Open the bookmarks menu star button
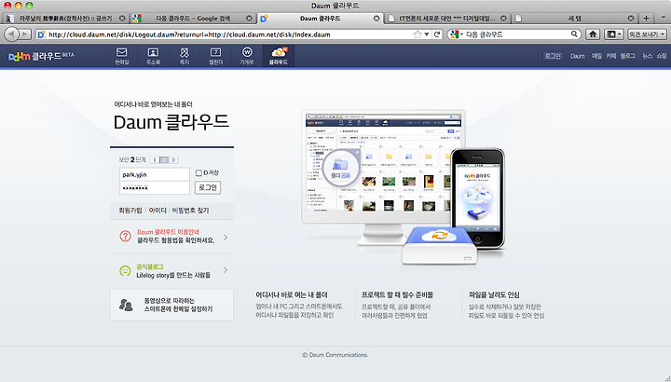Screen dimensions: 671x382 613,34
